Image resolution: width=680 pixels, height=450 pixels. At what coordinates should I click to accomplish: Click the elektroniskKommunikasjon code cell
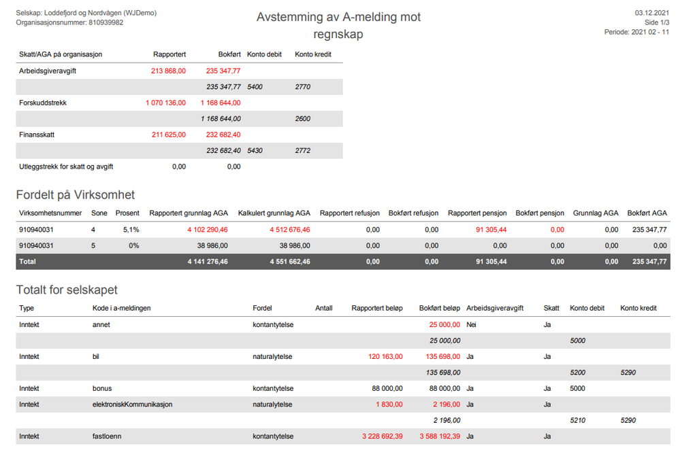pos(132,404)
